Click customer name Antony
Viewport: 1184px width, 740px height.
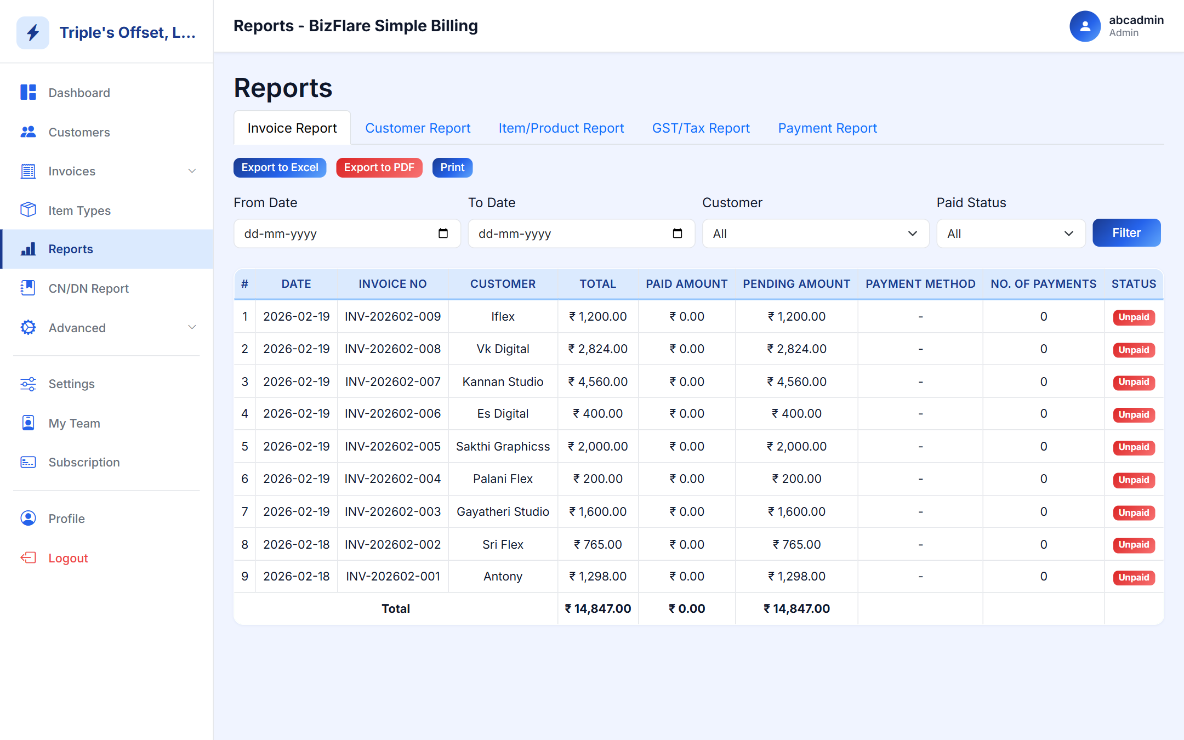tap(503, 576)
